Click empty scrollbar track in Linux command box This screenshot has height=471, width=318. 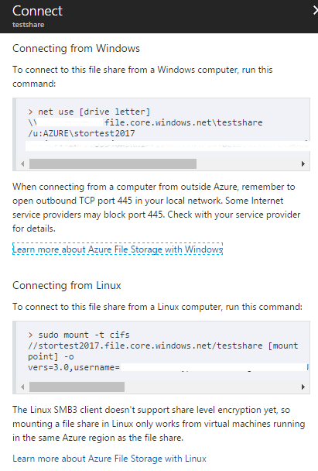pyautogui.click(x=211, y=387)
